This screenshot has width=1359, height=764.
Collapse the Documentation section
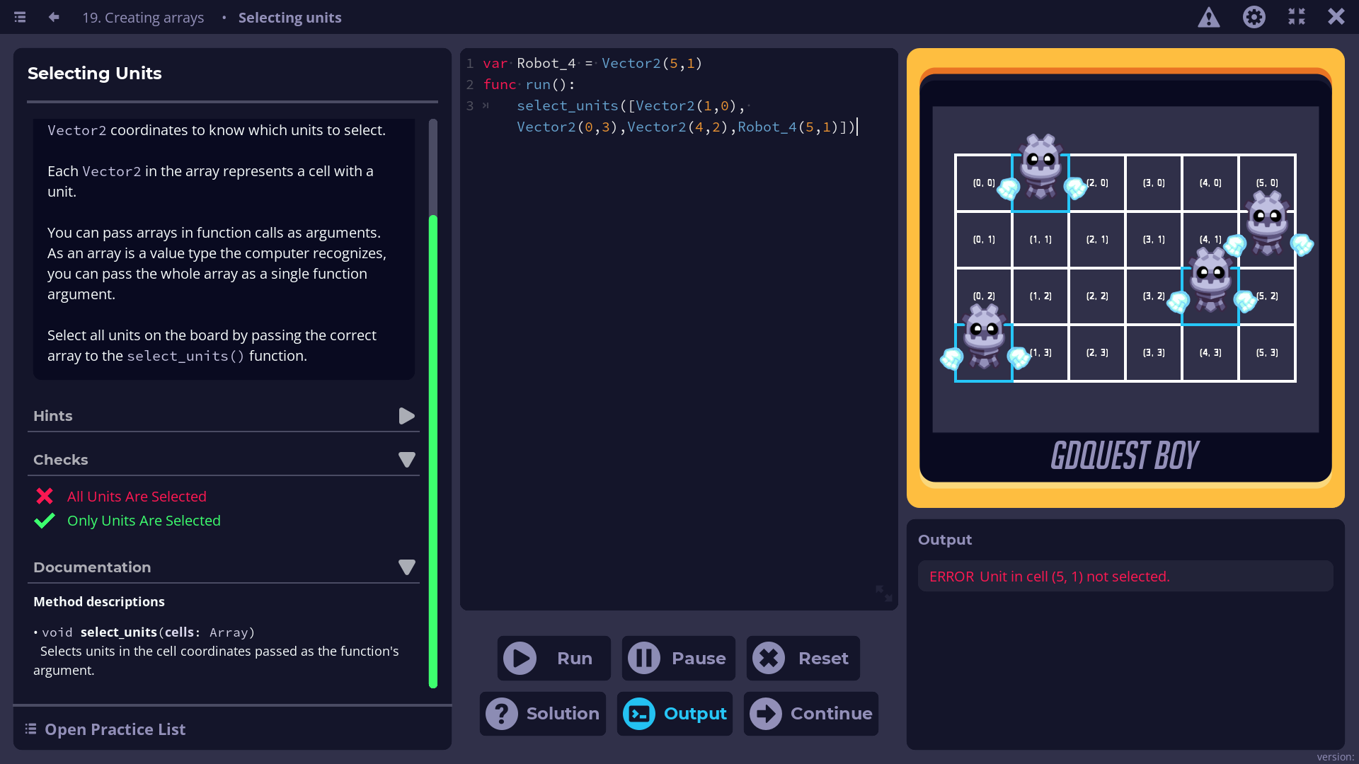(406, 567)
